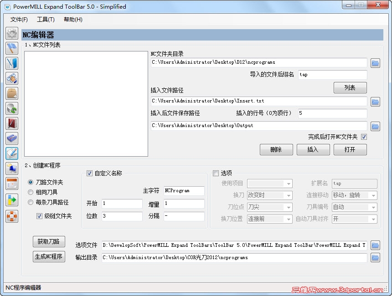This screenshot has width=392, height=296.
Task: Click the database refresh sidebar icon
Action: (x=12, y=108)
